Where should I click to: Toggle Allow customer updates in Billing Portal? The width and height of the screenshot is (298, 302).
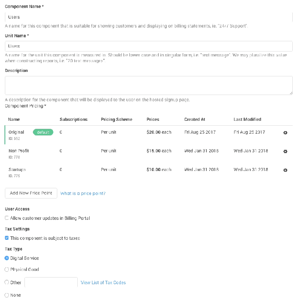[x=7, y=218]
